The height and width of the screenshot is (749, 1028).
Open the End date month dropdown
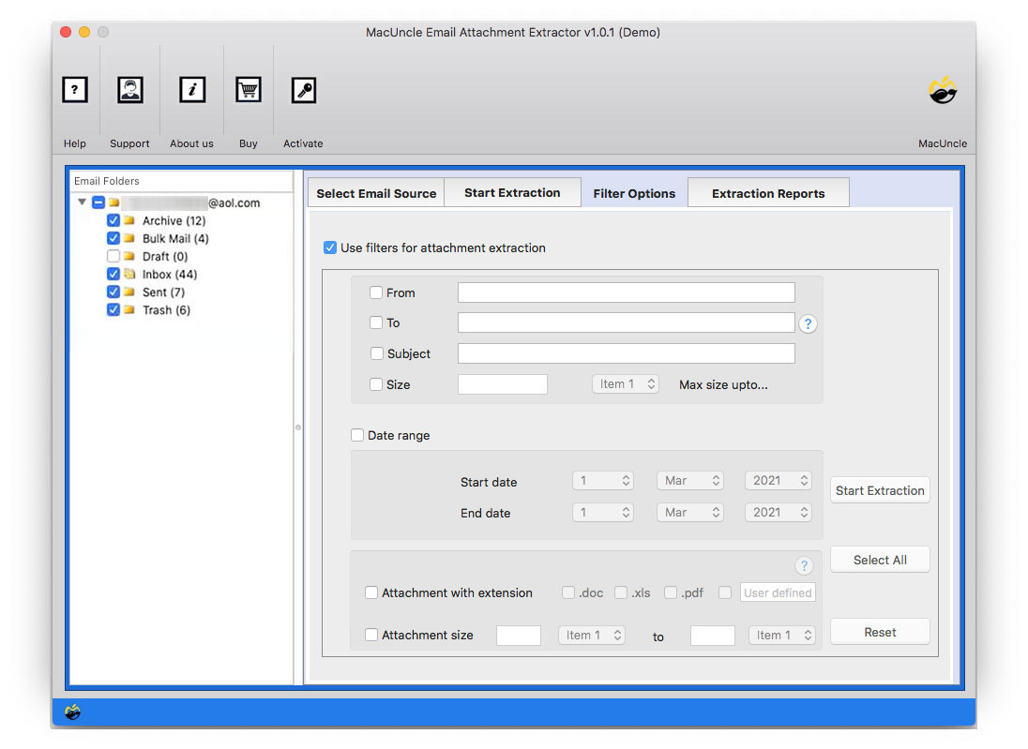689,513
